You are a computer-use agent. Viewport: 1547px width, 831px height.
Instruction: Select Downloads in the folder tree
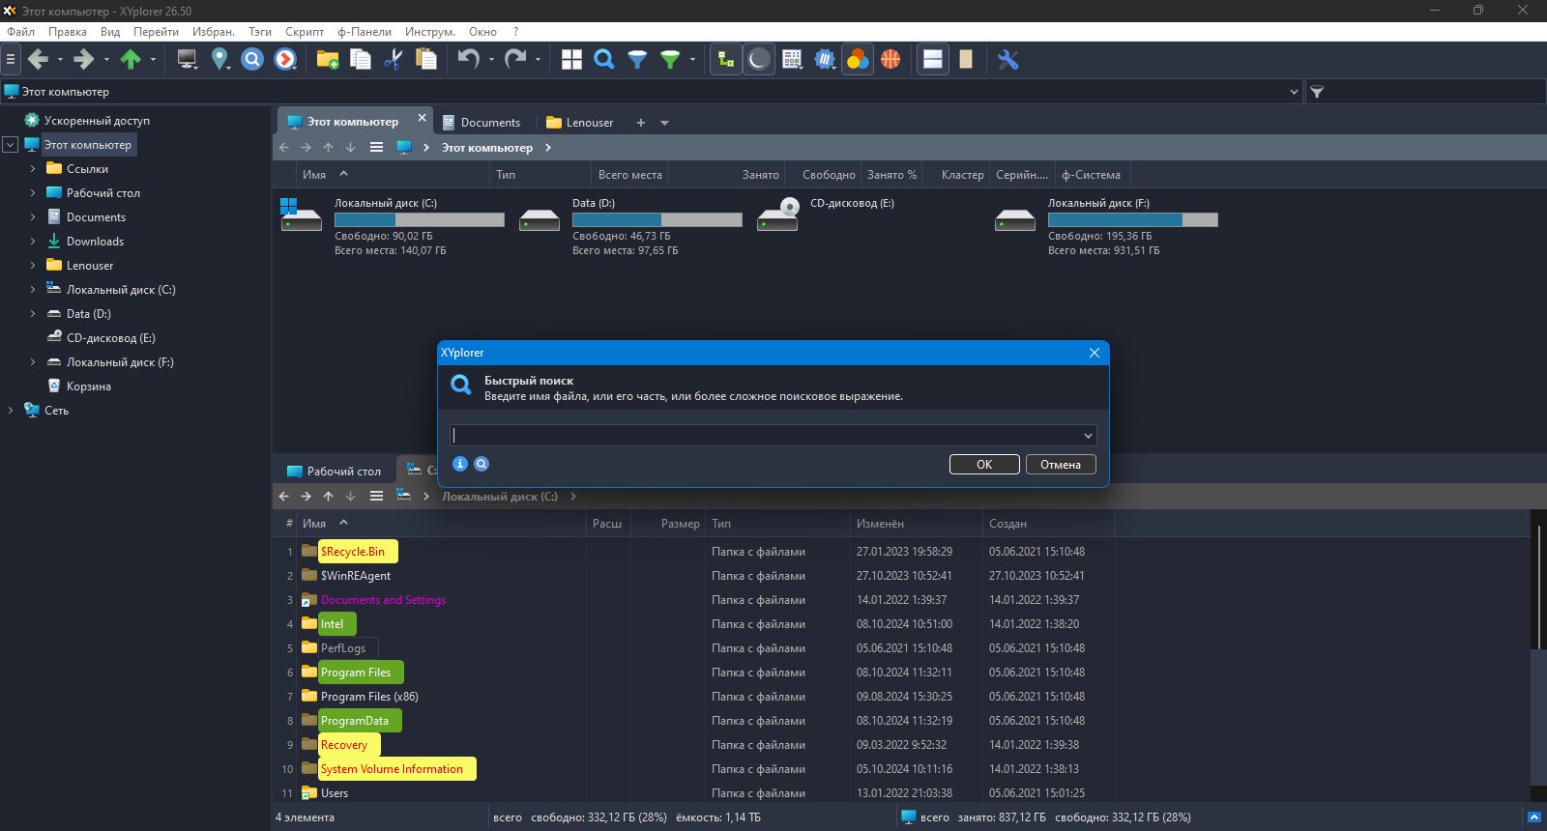click(95, 242)
